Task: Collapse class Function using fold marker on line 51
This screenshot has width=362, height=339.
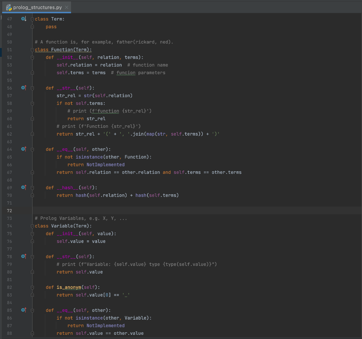Action: 32,50
